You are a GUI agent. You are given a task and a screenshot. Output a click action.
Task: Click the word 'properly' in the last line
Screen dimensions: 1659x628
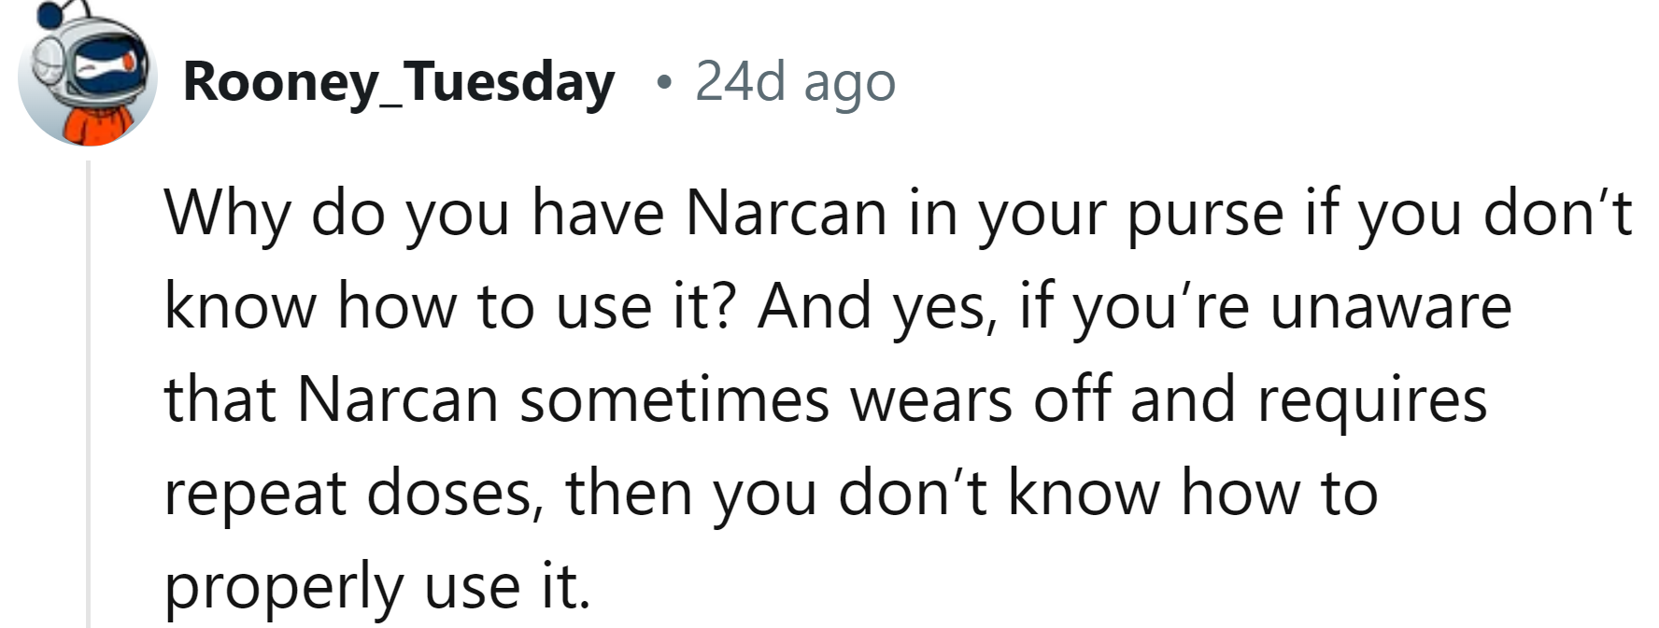(282, 586)
